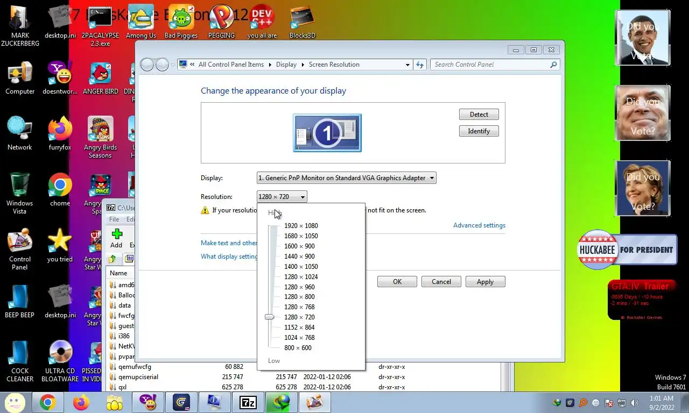The height and width of the screenshot is (413, 689).
Task: Select the qemufwcfg folder in 7-Zip
Action: tap(135, 367)
